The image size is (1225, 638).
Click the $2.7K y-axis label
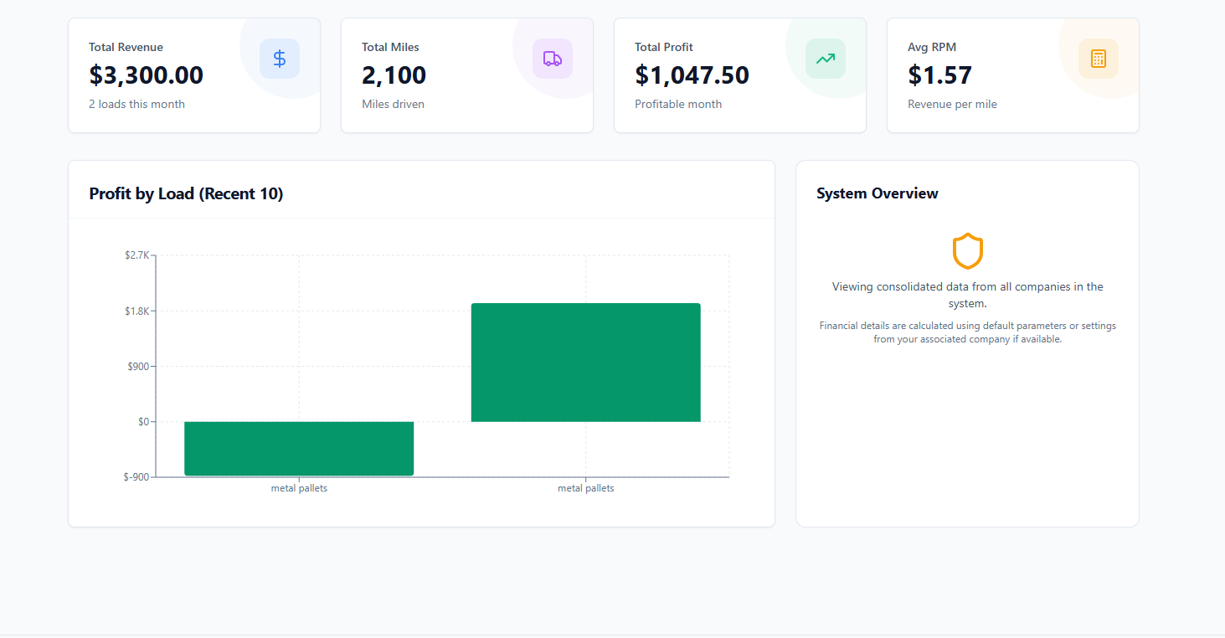[x=136, y=255]
